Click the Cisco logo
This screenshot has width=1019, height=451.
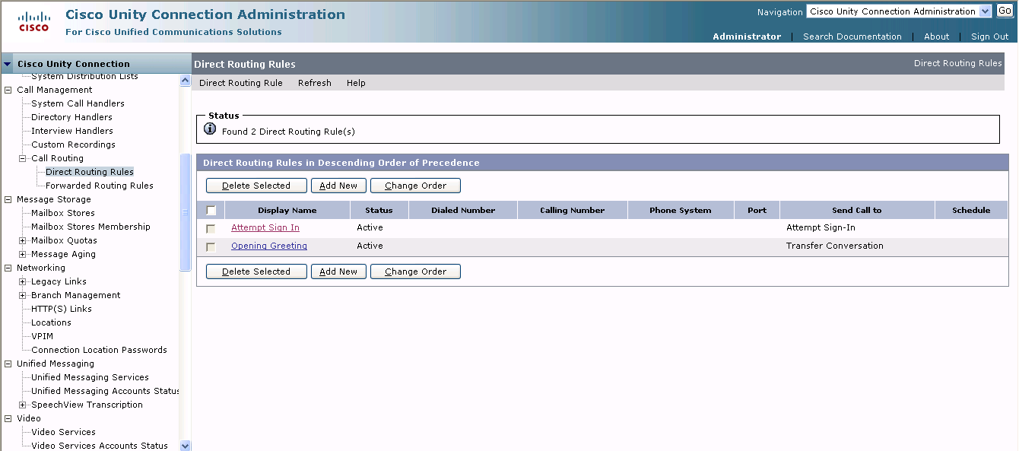pyautogui.click(x=33, y=21)
